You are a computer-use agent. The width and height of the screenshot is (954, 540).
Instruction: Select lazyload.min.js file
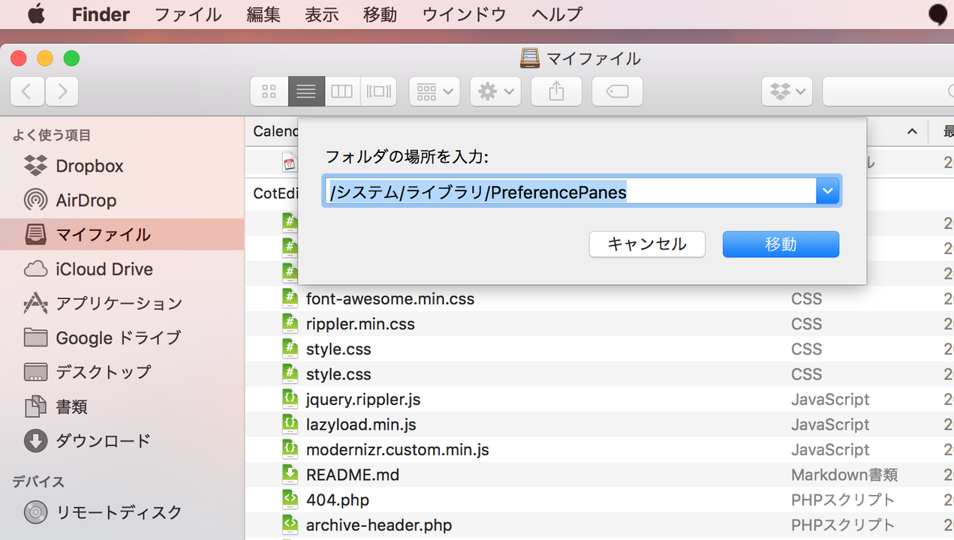361,424
